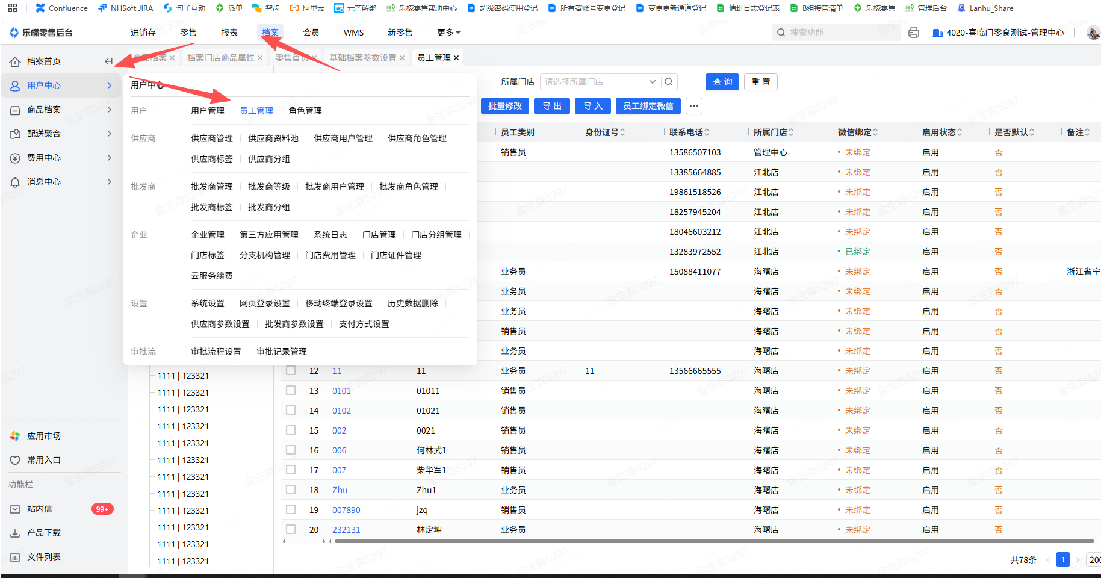1101x578 pixels.
Task: Open the page size selector
Action: click(1094, 560)
